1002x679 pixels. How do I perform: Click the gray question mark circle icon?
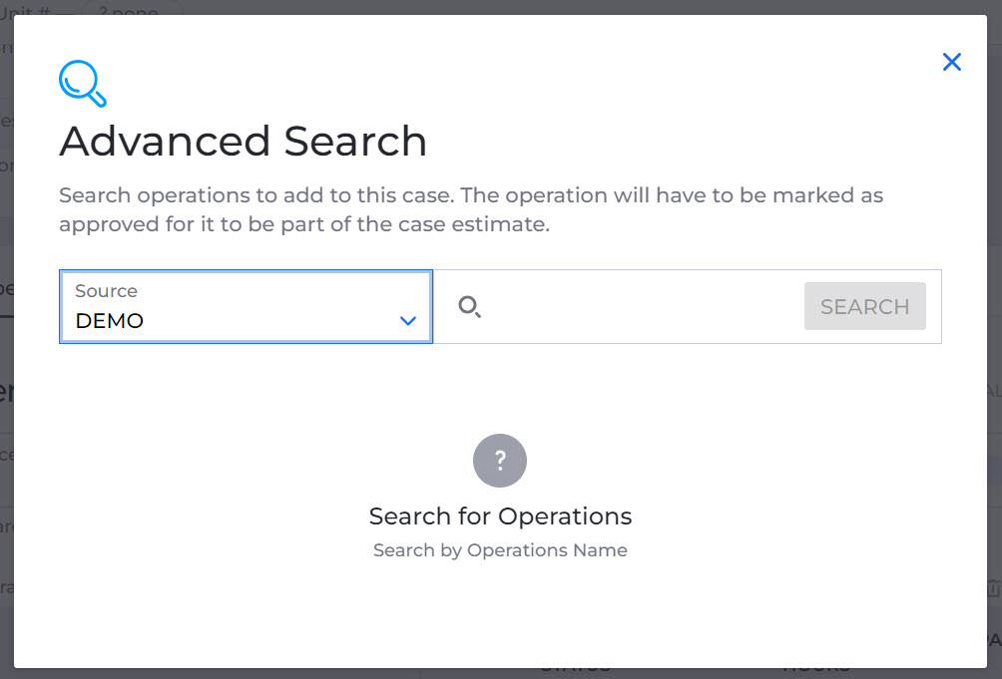pos(500,460)
